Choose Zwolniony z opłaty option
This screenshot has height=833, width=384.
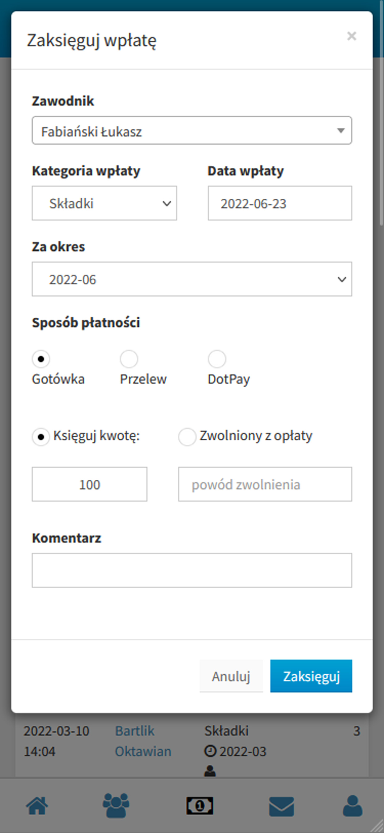click(187, 437)
